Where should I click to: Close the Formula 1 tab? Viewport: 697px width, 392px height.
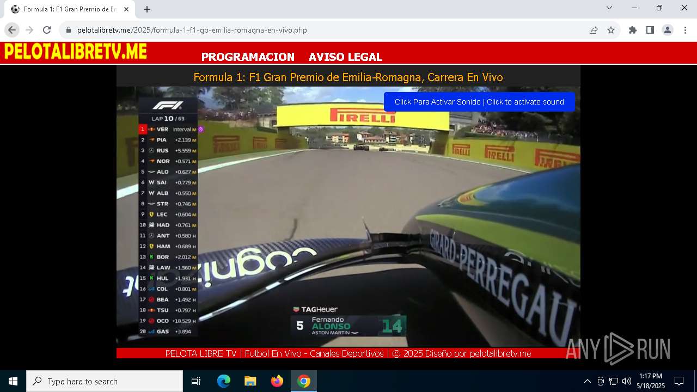(126, 9)
